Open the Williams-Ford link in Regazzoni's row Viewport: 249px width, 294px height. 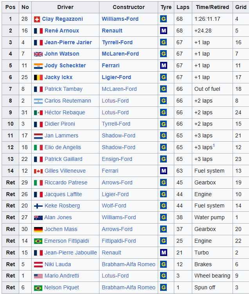[x=120, y=19]
